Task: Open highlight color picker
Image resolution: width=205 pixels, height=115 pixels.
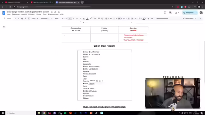Action: 91,19
